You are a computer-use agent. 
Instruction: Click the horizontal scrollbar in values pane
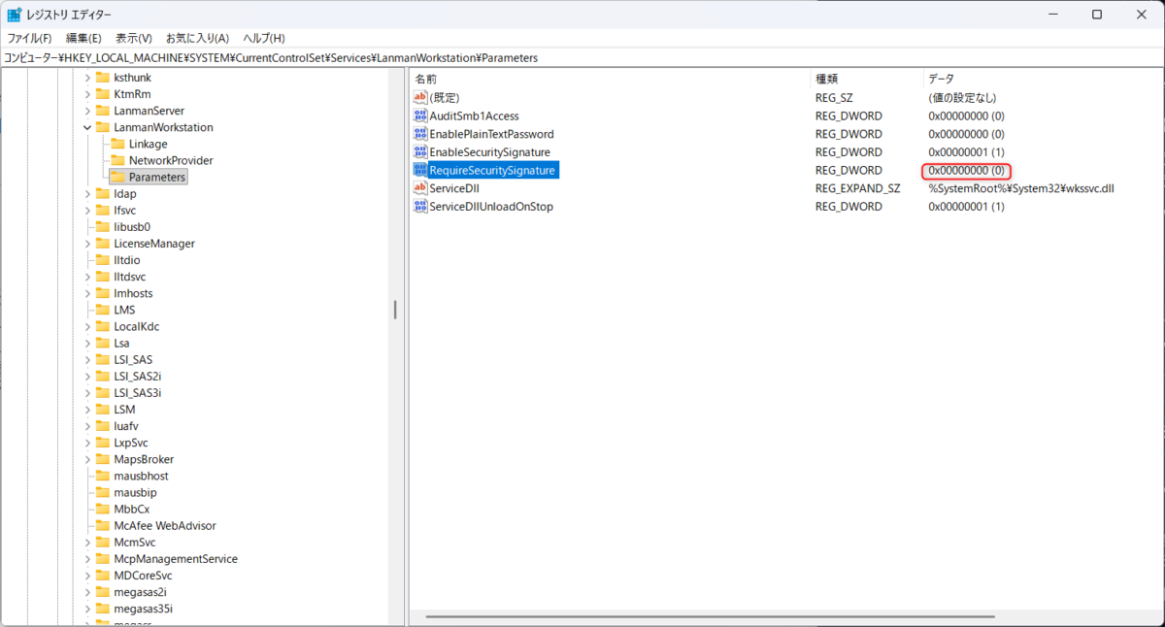[680, 615]
